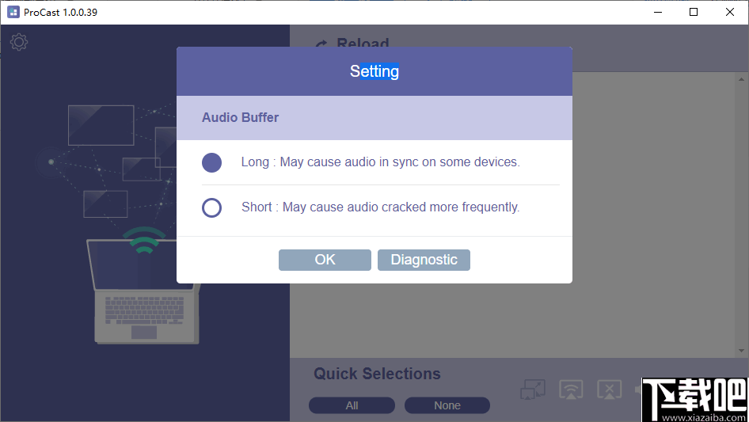Click the Short option description text
Viewport: 749px width, 422px height.
click(x=380, y=207)
